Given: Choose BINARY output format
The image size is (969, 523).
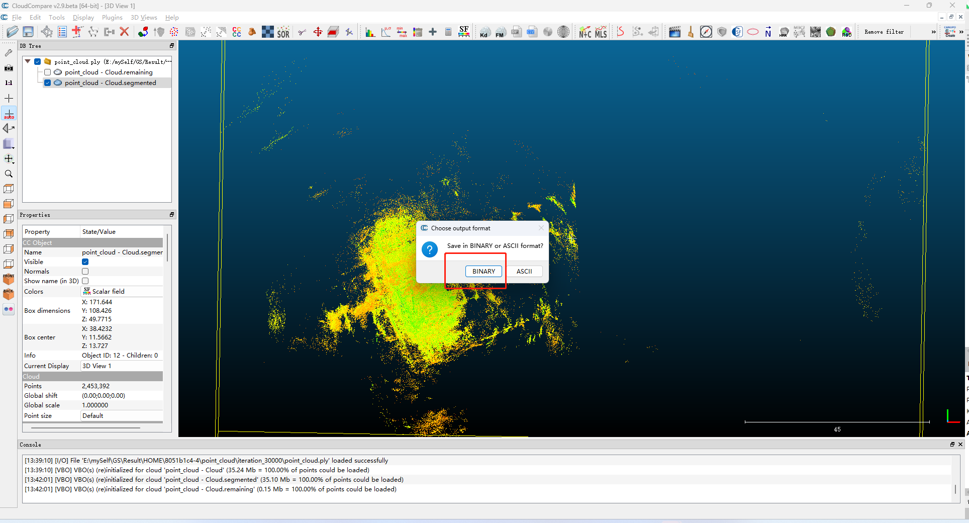Looking at the screenshot, I should click(x=483, y=272).
